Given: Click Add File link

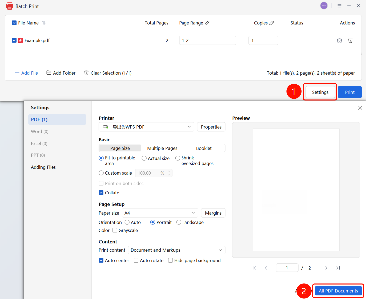Looking at the screenshot, I should pos(26,73).
